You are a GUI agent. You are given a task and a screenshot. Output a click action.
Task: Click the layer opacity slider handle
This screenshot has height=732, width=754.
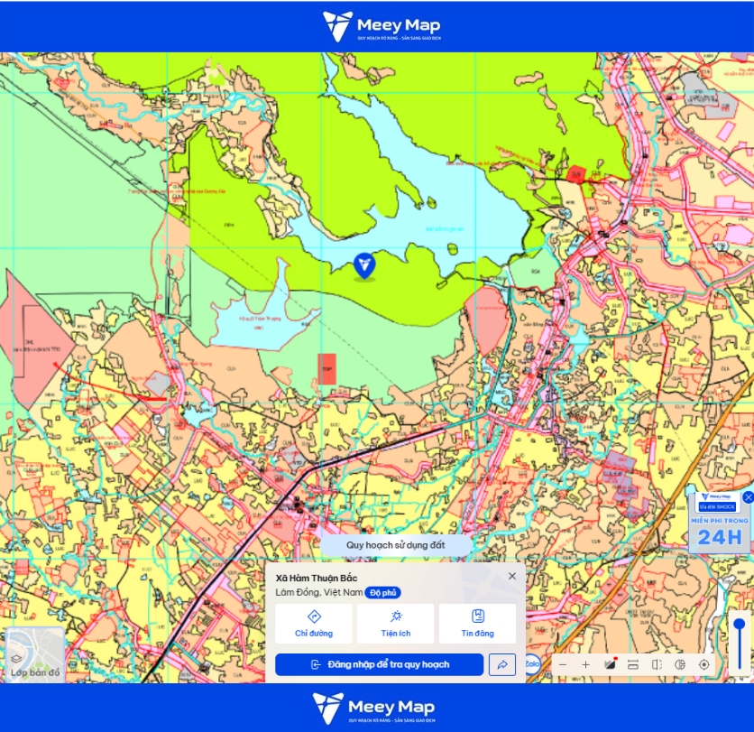740,625
